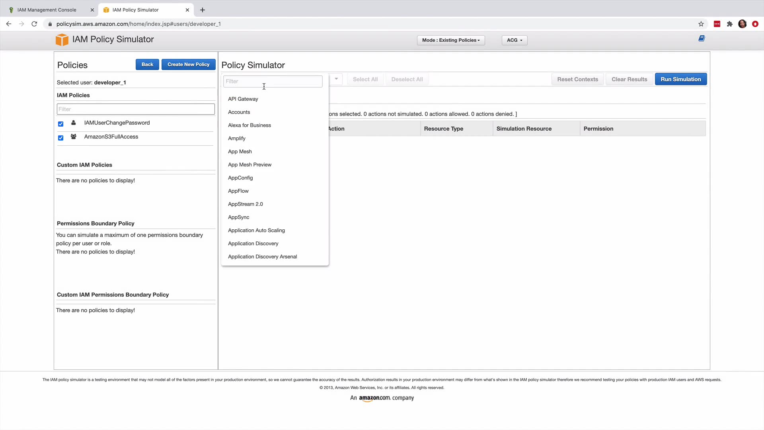
Task: Click the IAM Policy Simulator orange cube logo
Action: (62, 39)
